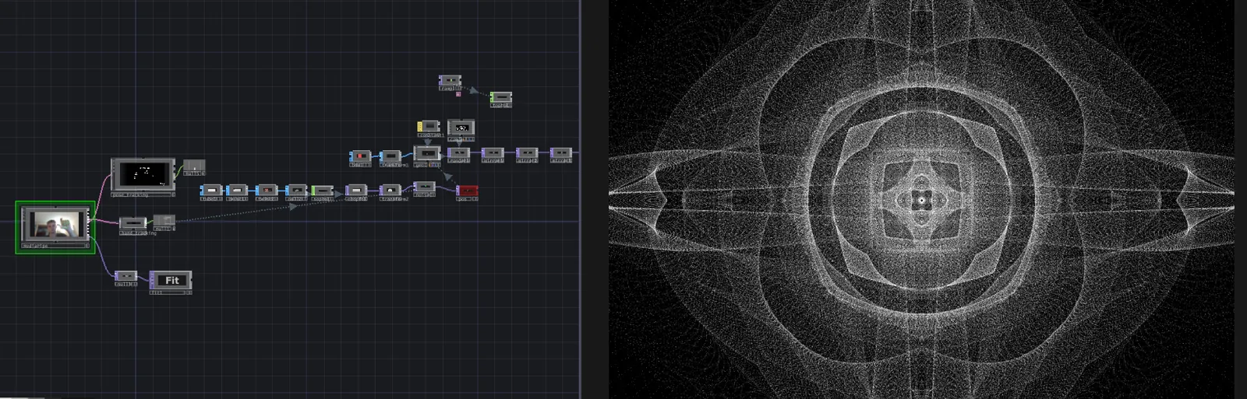
Task: Select the hand tracking node
Action: 132,225
